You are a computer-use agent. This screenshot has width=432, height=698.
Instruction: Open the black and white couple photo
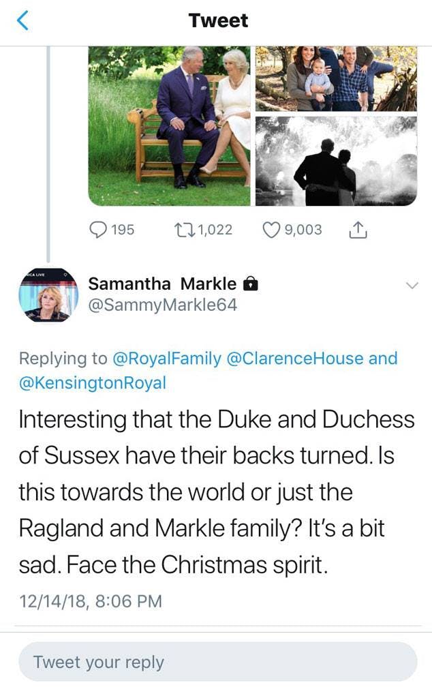pos(336,161)
